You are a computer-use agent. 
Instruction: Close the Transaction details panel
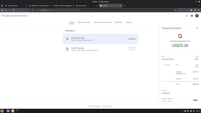[197, 28]
